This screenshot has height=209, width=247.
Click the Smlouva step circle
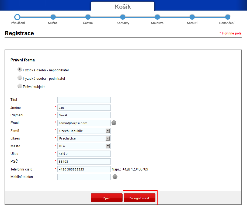[157, 17]
